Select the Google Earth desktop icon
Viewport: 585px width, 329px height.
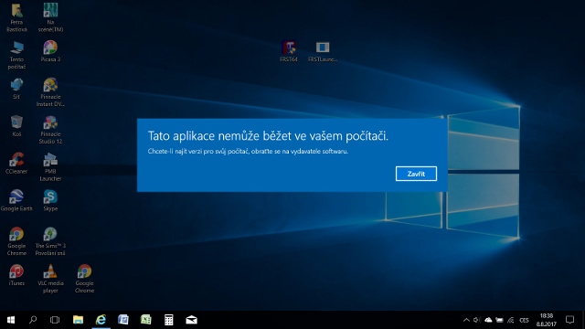pos(16,201)
